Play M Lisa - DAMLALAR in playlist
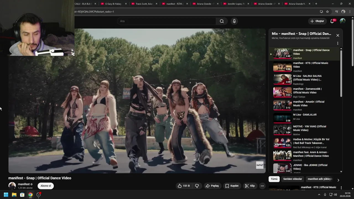 click(304, 118)
